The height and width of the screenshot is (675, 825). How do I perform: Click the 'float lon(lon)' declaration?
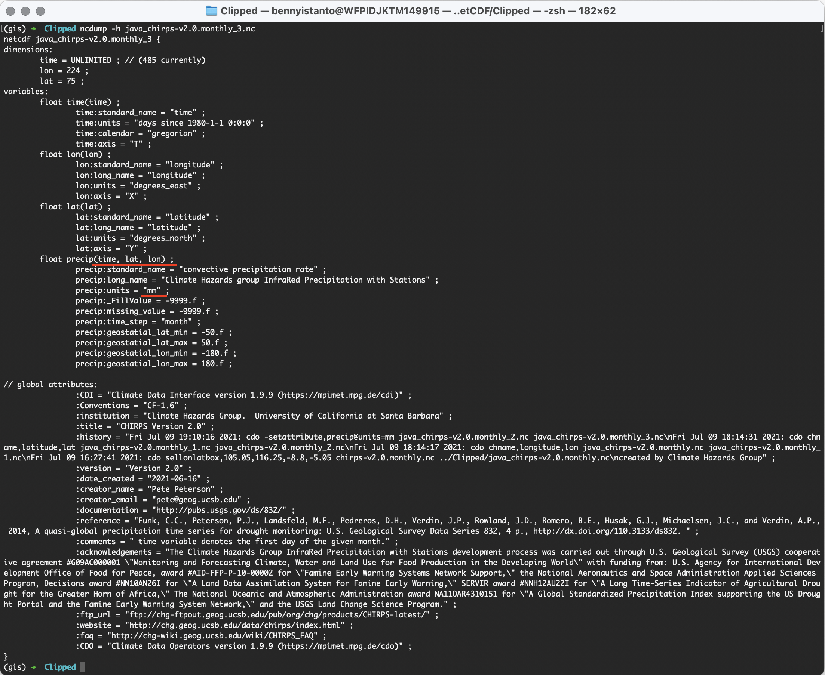coord(75,155)
